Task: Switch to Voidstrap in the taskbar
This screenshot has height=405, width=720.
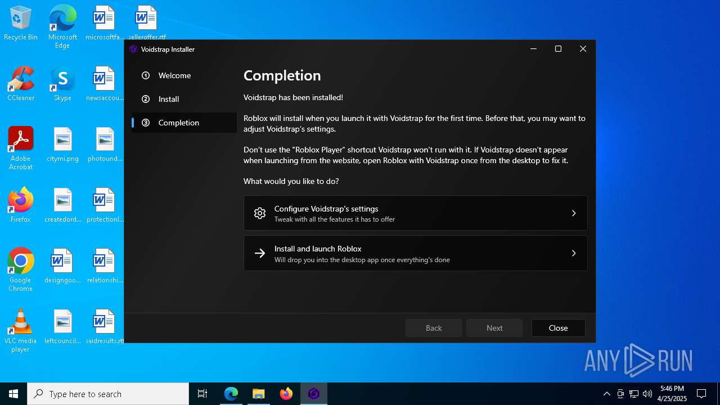Action: pos(314,394)
